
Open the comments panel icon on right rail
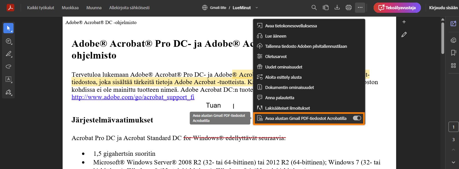coord(453,40)
